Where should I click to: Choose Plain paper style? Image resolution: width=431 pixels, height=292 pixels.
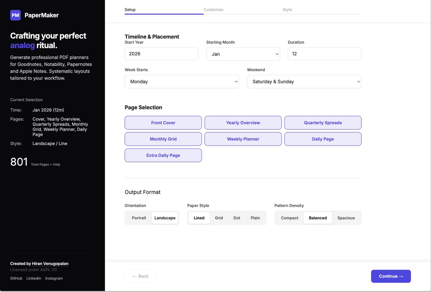(255, 218)
